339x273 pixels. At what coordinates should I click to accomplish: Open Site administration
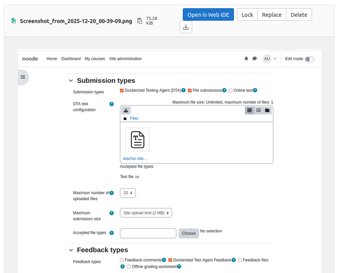pyautogui.click(x=125, y=59)
